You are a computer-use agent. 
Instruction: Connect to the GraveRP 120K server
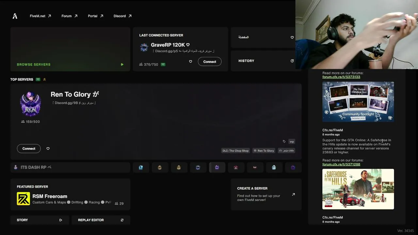210,62
